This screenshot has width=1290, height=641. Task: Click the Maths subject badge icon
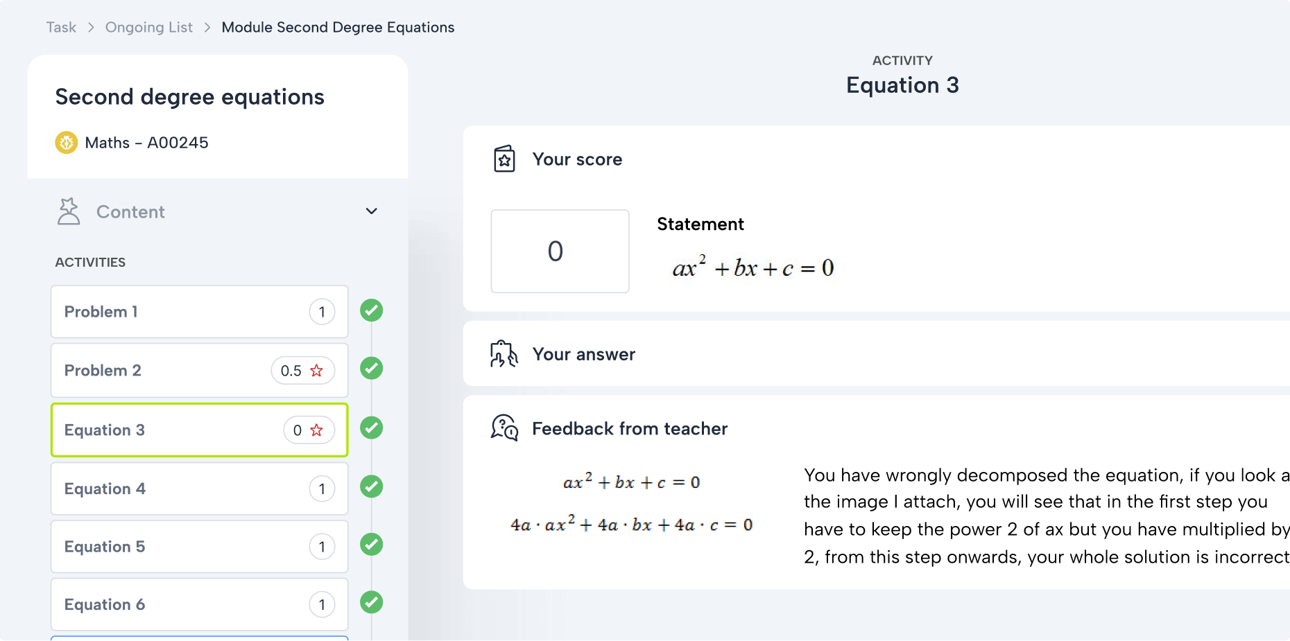(x=66, y=142)
